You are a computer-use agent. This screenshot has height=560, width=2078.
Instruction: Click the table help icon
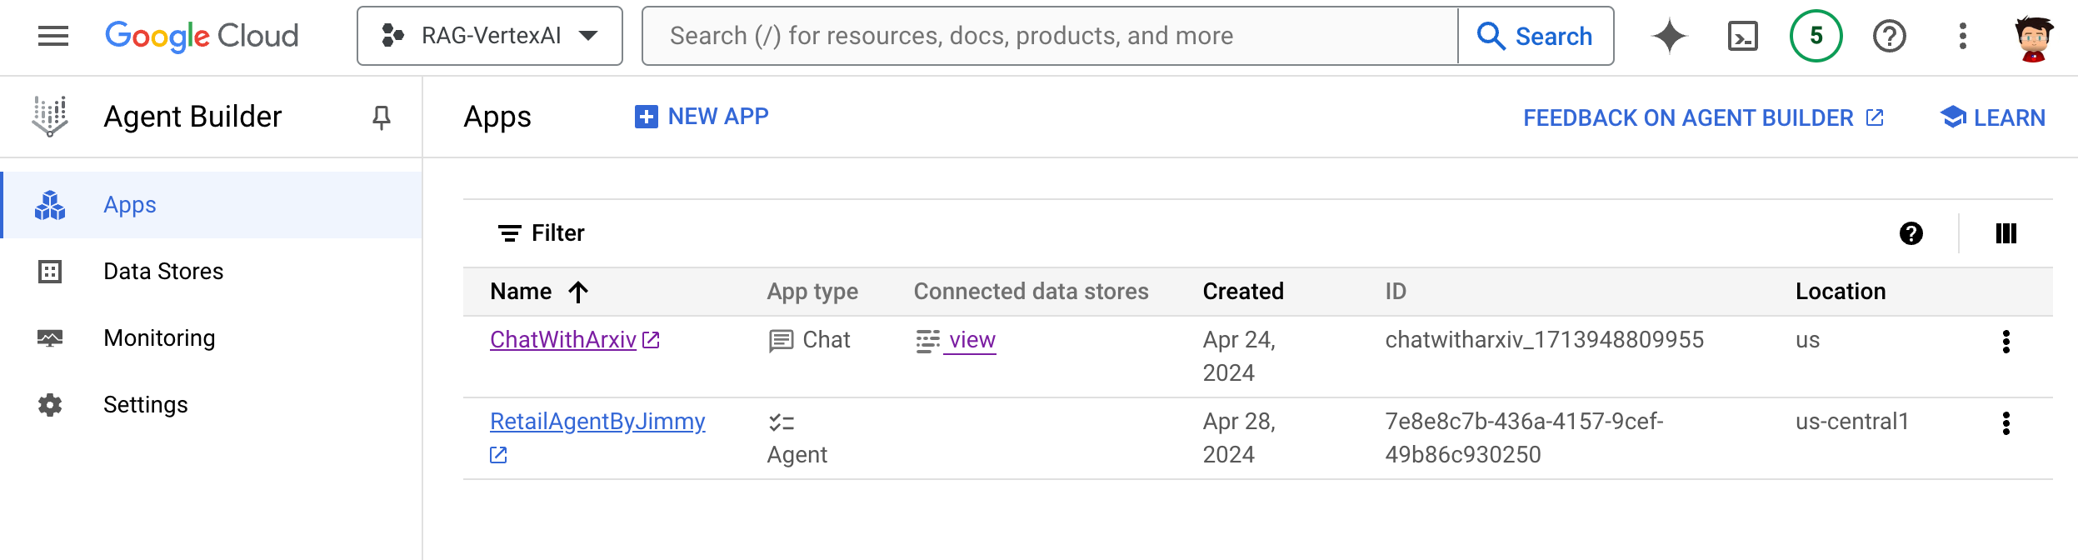pyautogui.click(x=1911, y=233)
